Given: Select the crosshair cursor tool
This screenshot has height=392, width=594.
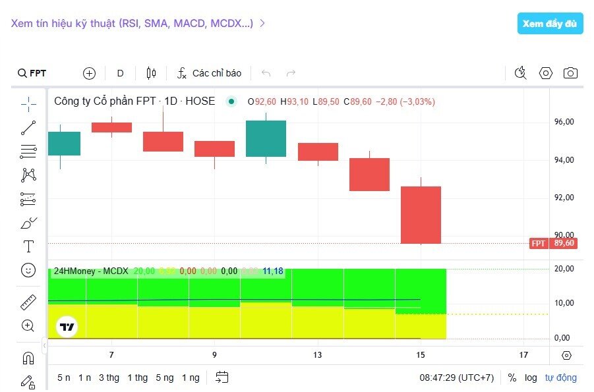Looking at the screenshot, I should [28, 104].
